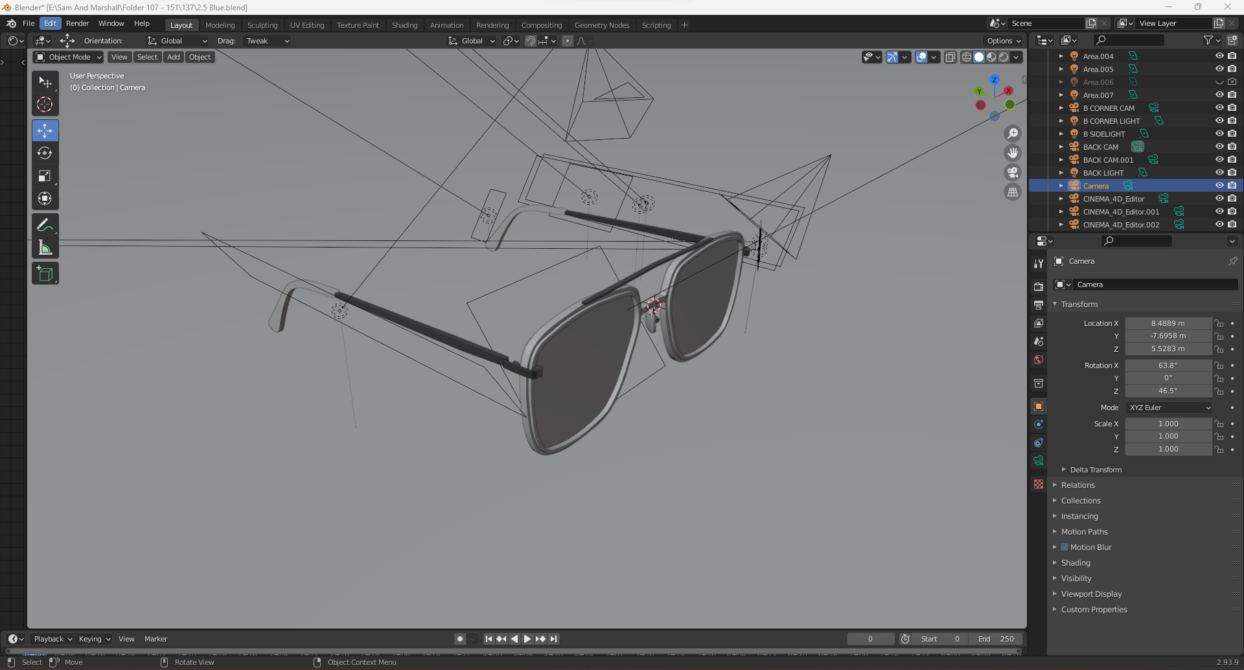
Task: Expand CINEMA_4D_Editor in outliner
Action: pos(1061,199)
